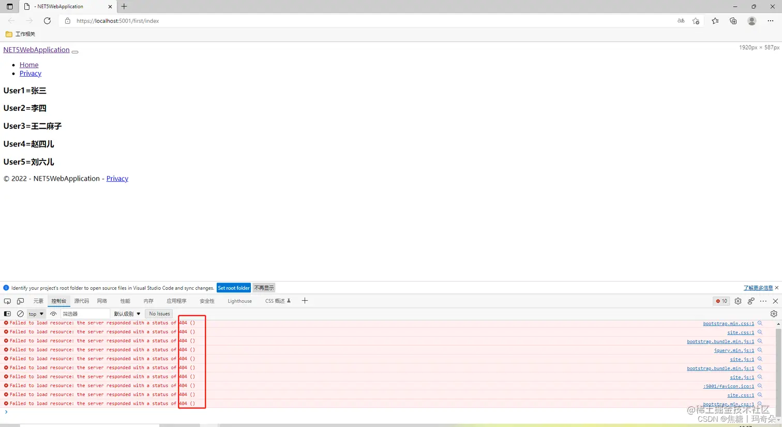This screenshot has height=427, width=782.
Task: Switch to the Lighthouse tab
Action: coord(239,301)
